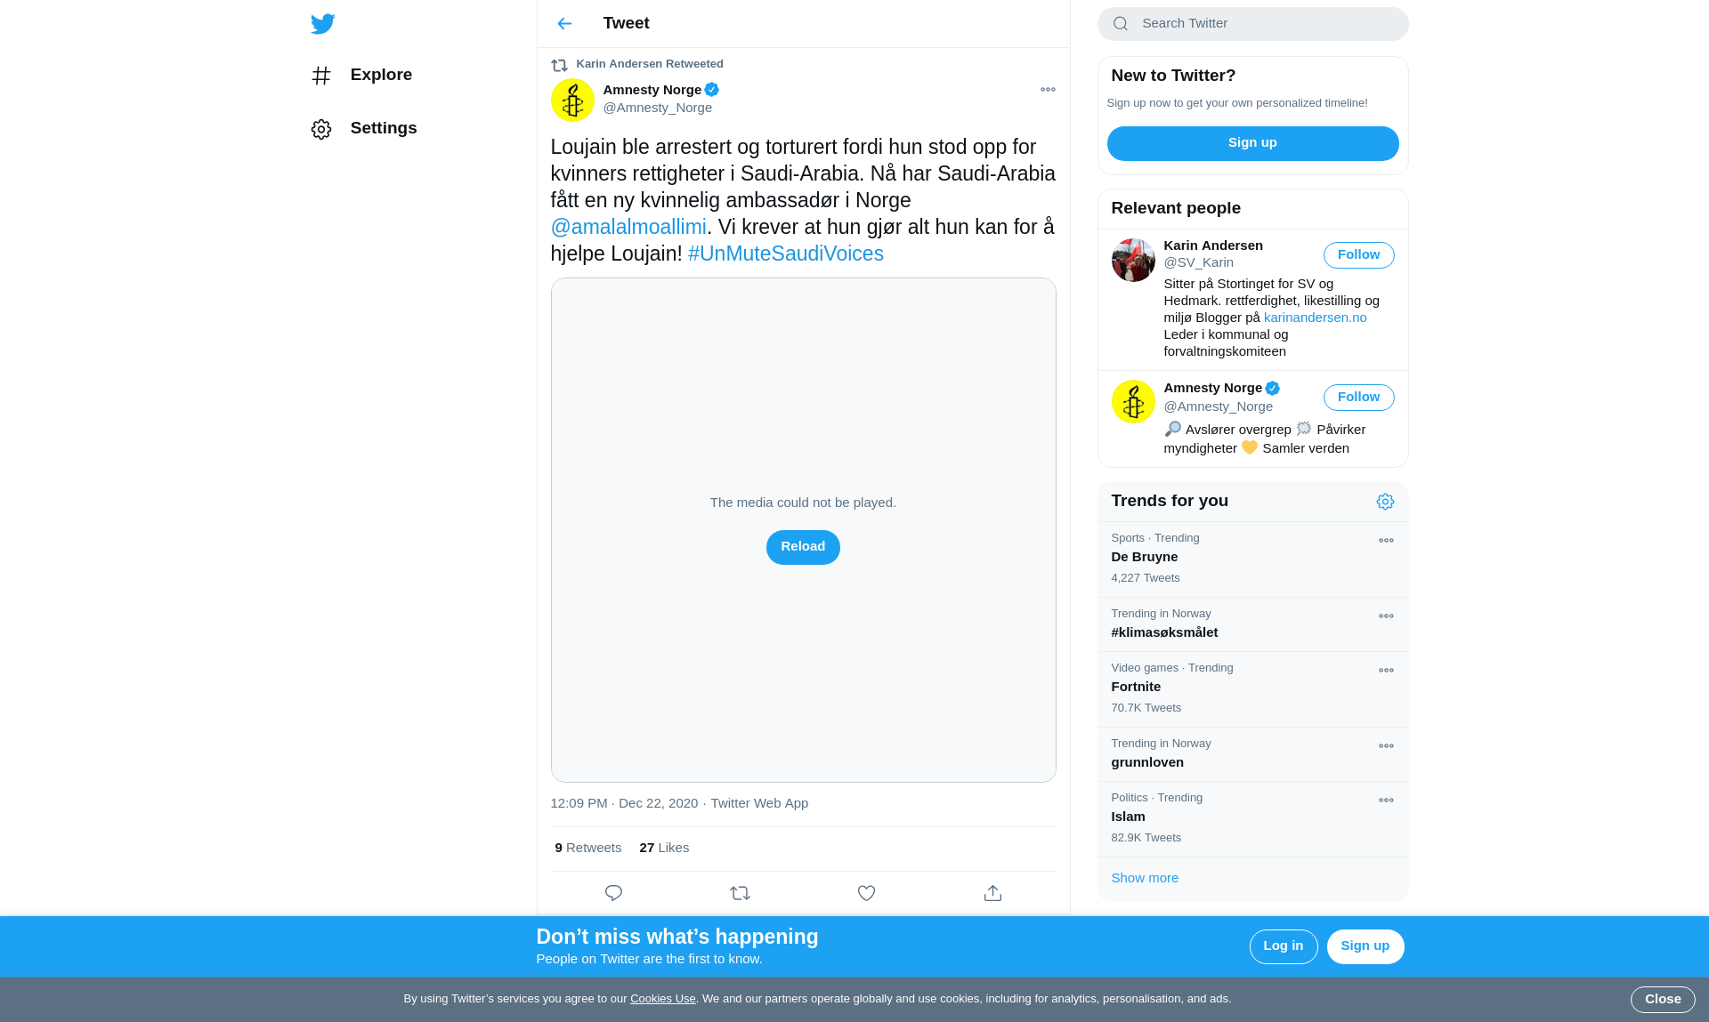Open Explore in the sidebar
This screenshot has height=1022, width=1709.
click(361, 76)
